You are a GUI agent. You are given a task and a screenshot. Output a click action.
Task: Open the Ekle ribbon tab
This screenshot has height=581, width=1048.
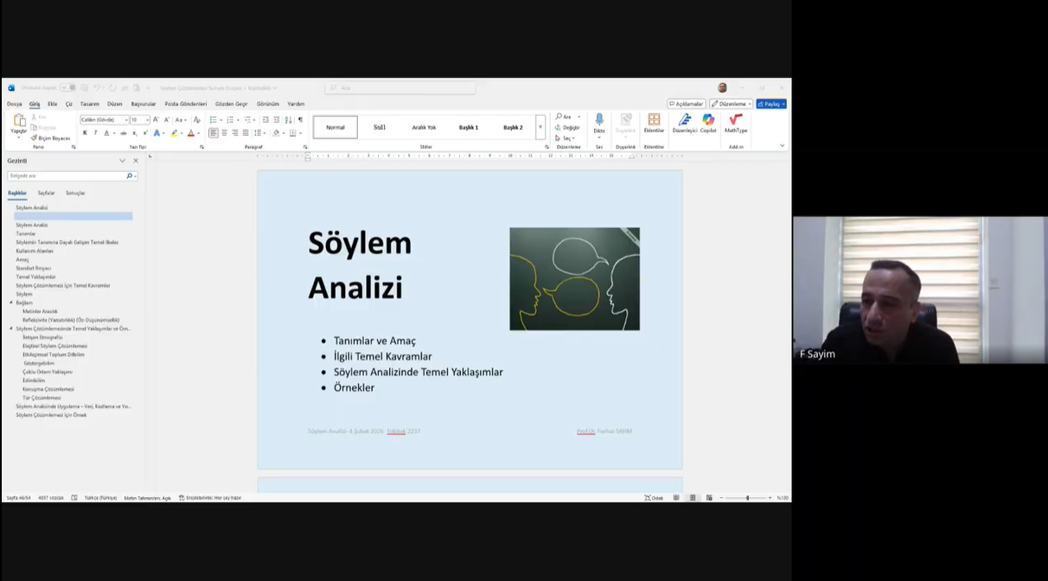pos(53,104)
